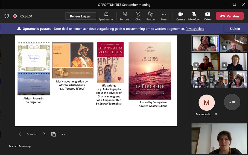The height and width of the screenshot is (155, 248).
Task: Open the Personen participants panel
Action: [x=125, y=16]
